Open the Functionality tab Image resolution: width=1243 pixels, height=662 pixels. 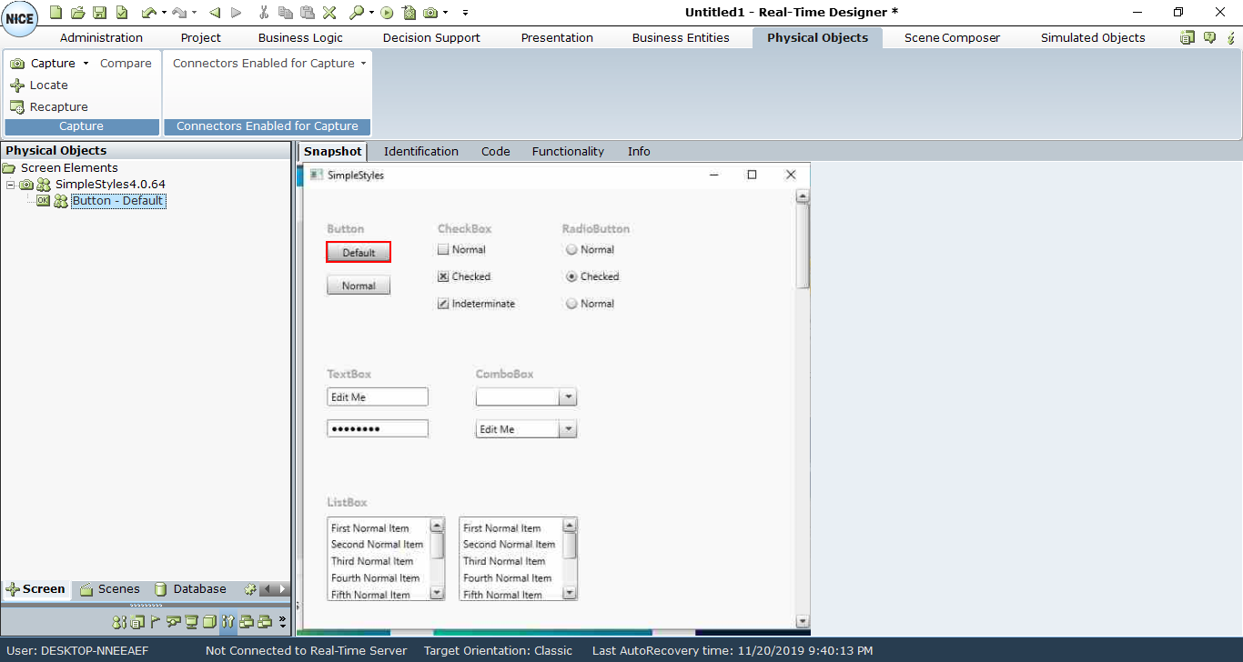[x=568, y=152]
